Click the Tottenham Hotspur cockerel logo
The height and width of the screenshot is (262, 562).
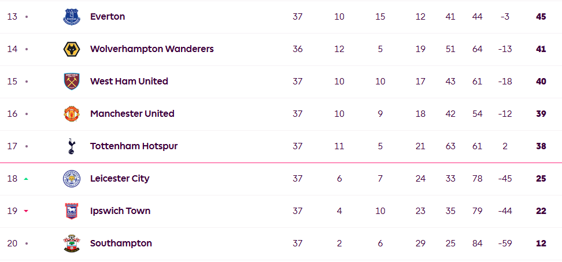(x=72, y=146)
